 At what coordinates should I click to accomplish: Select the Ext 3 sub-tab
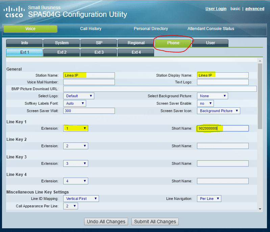tap(99, 52)
